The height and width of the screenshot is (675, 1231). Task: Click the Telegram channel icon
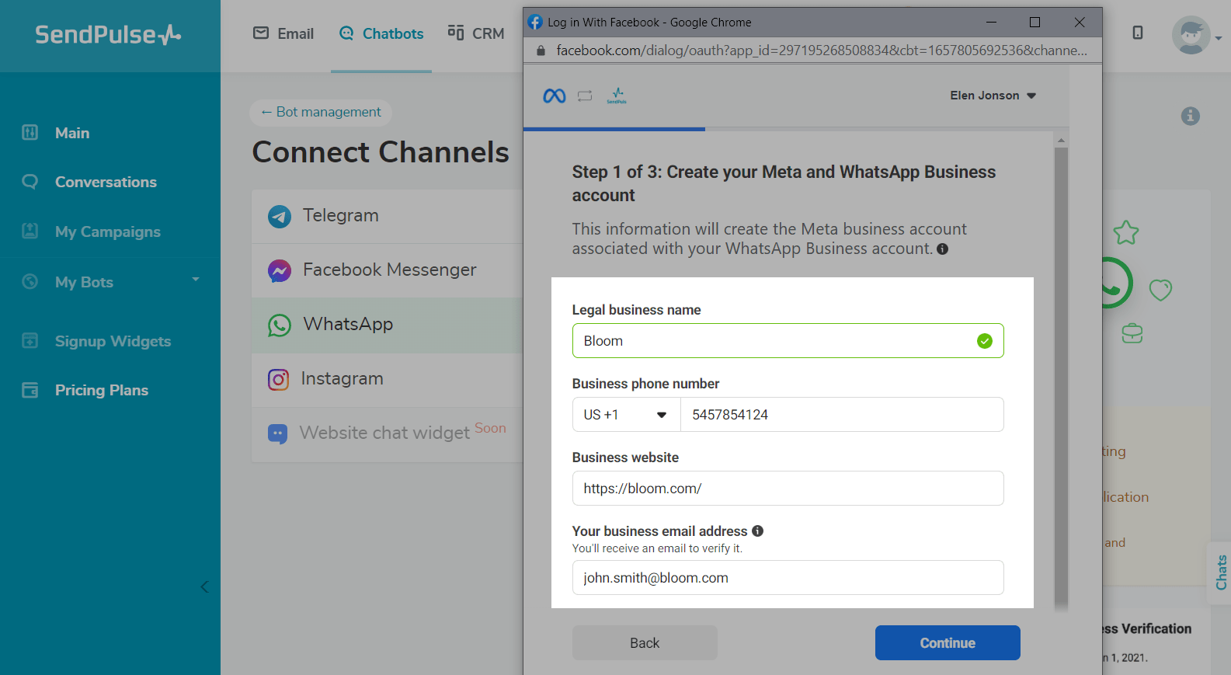pyautogui.click(x=280, y=216)
